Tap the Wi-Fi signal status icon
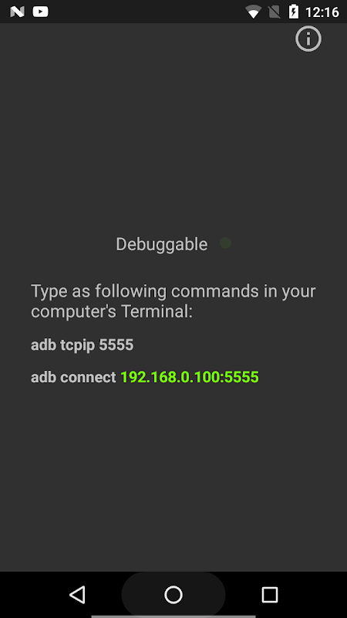The width and height of the screenshot is (347, 618). point(254,12)
